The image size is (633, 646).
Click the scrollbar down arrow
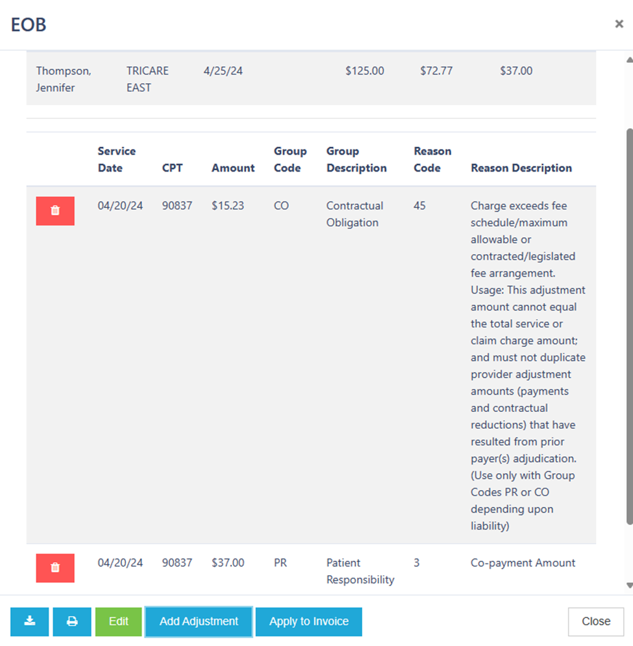(x=628, y=586)
